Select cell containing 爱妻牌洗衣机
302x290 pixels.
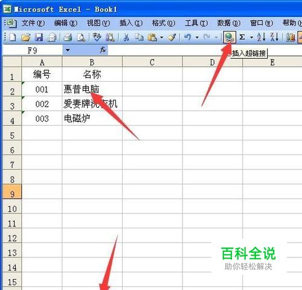[x=92, y=104]
